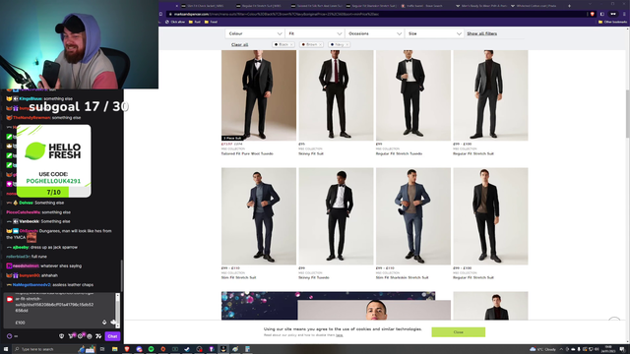Open the volume control in system tray
Screen dimensions: 630x354
pos(597,349)
